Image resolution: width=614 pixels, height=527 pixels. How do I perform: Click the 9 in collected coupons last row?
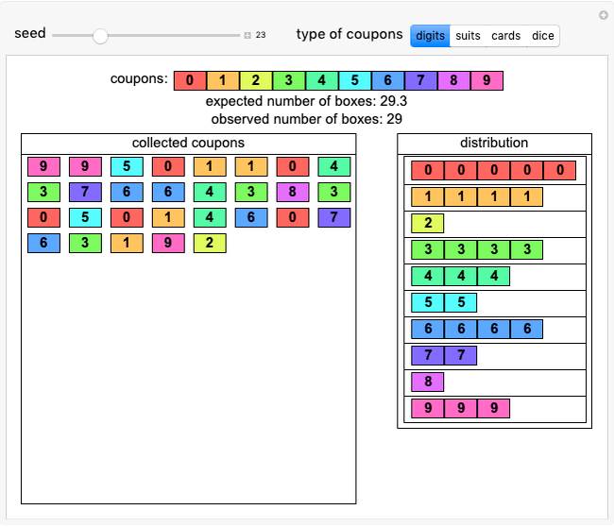coord(168,243)
